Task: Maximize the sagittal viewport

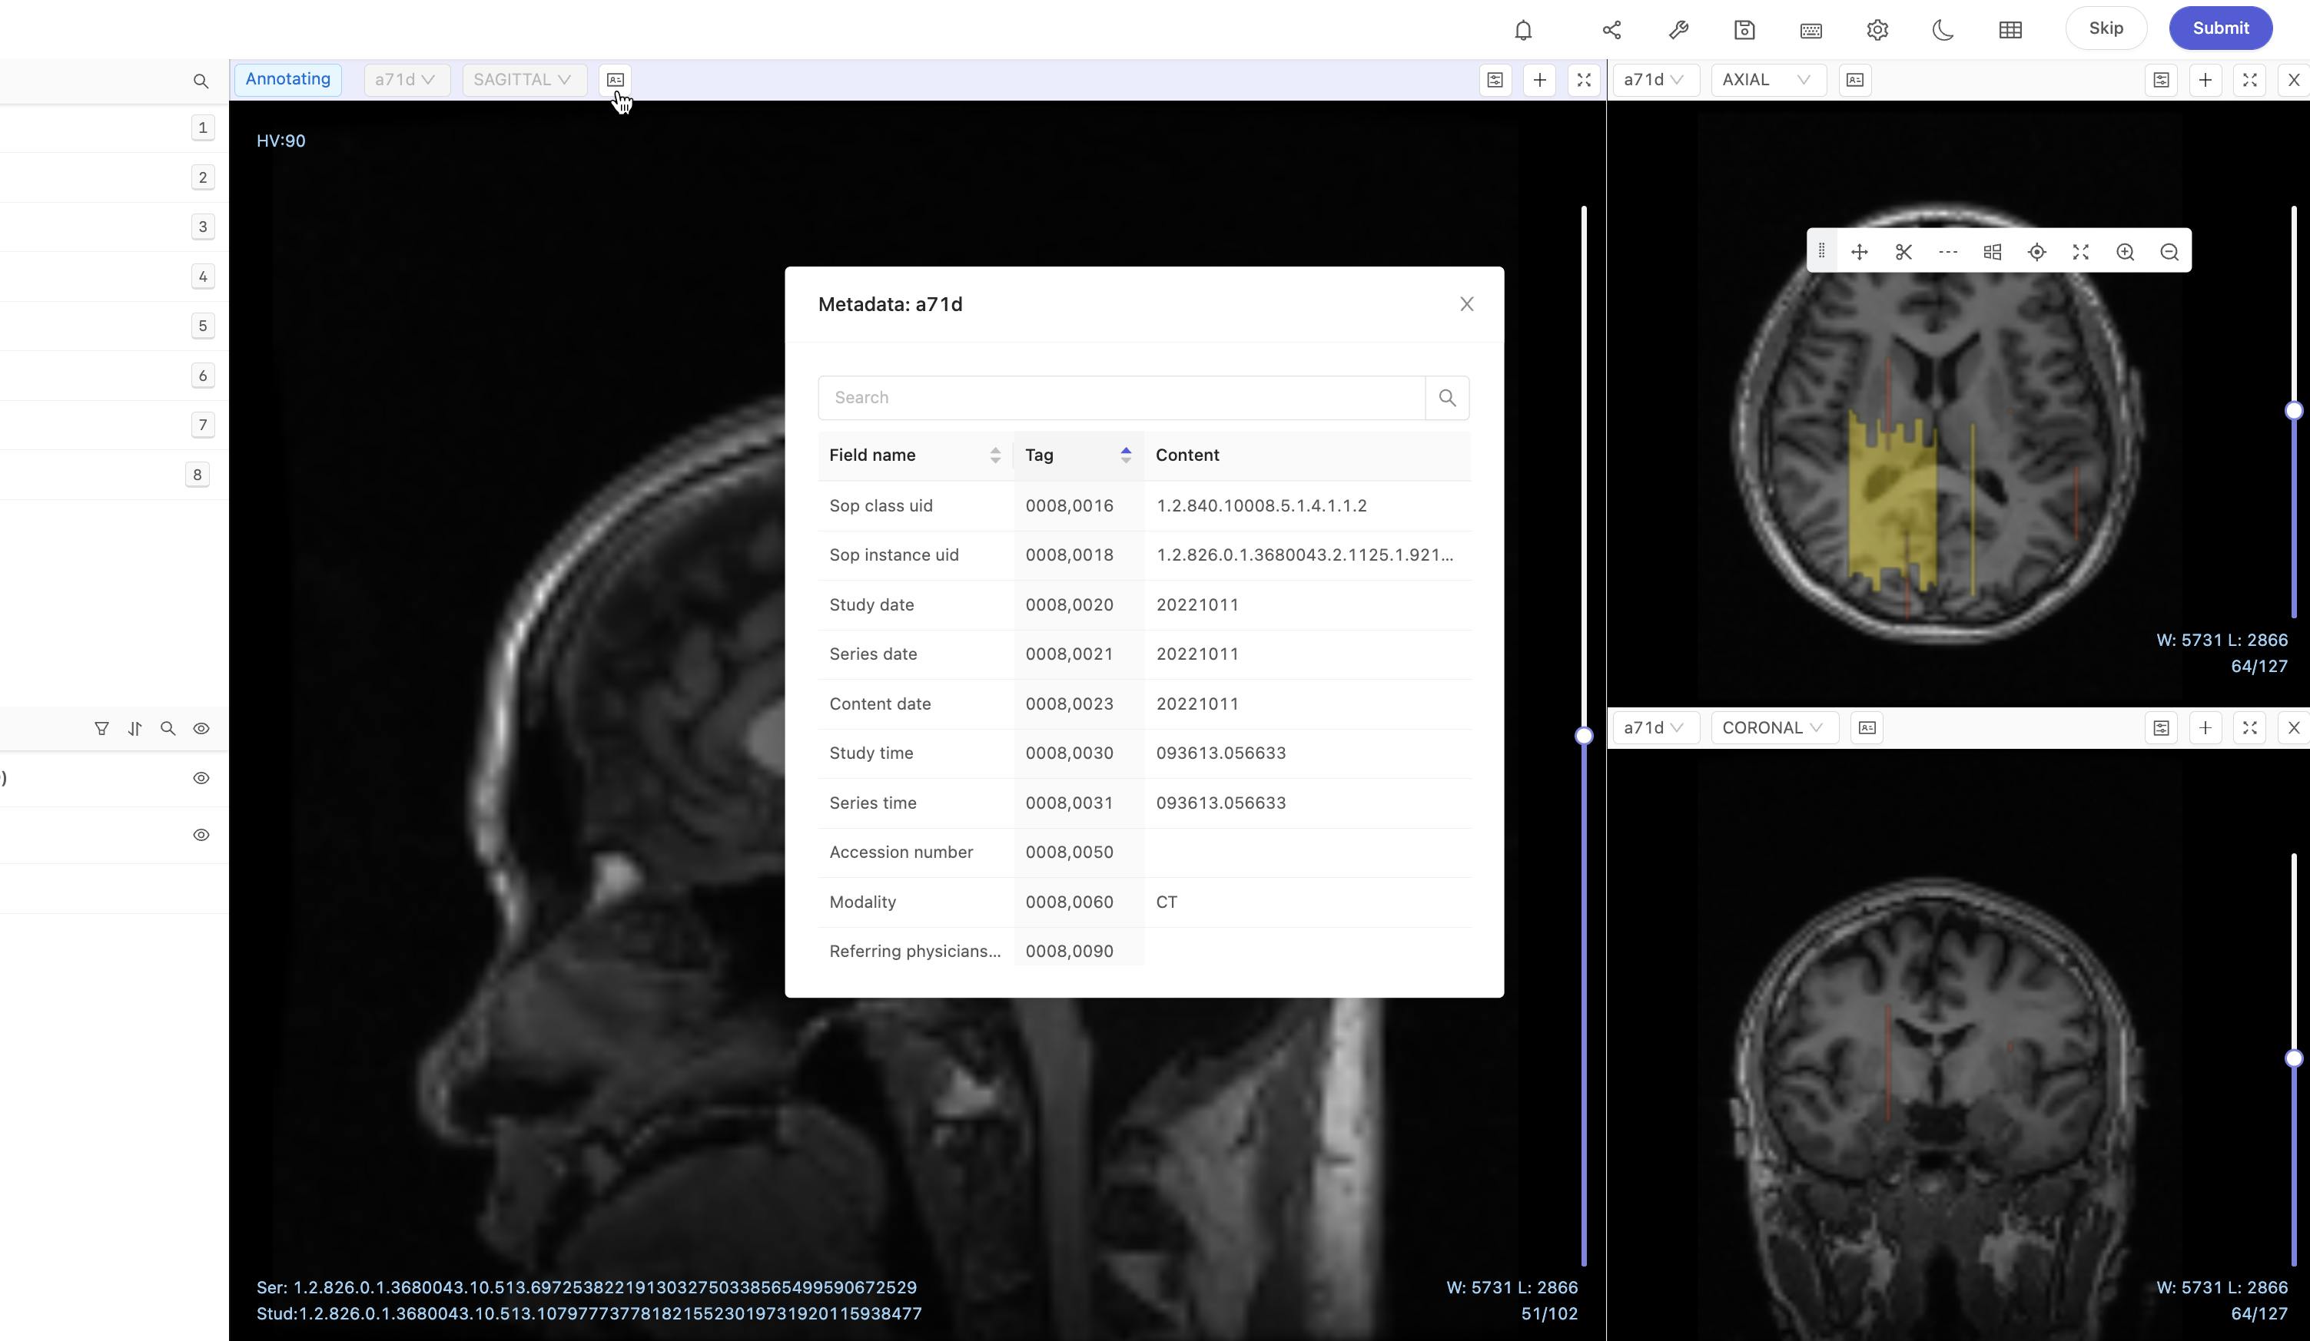Action: (1583, 80)
